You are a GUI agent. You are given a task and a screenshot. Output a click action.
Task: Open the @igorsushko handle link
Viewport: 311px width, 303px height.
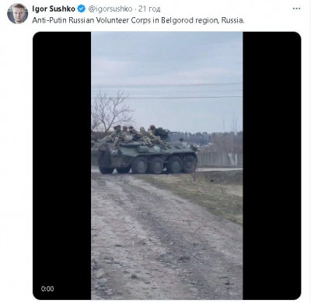[110, 9]
